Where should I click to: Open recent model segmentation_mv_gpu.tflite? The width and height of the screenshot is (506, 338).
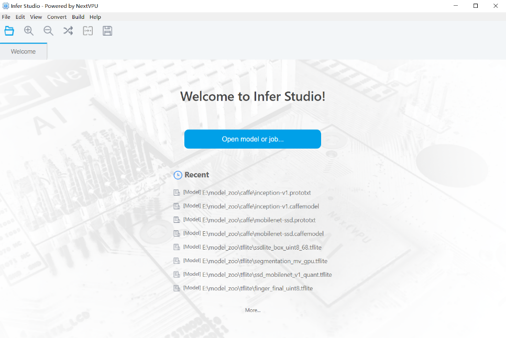(x=265, y=261)
